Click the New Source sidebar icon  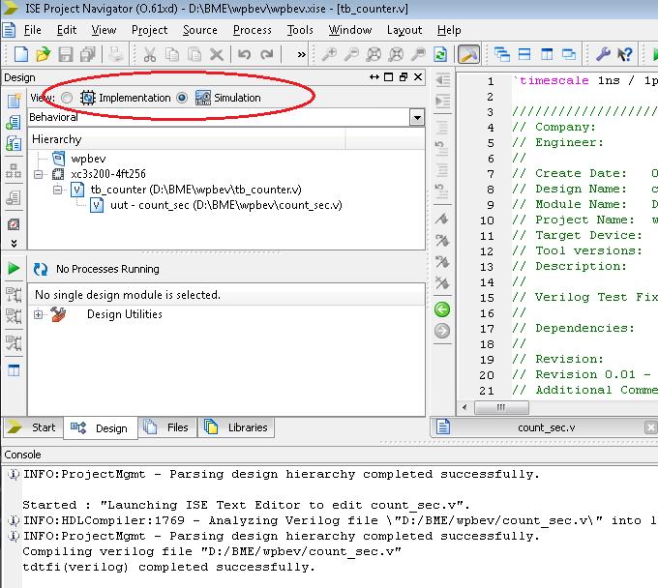click(14, 101)
